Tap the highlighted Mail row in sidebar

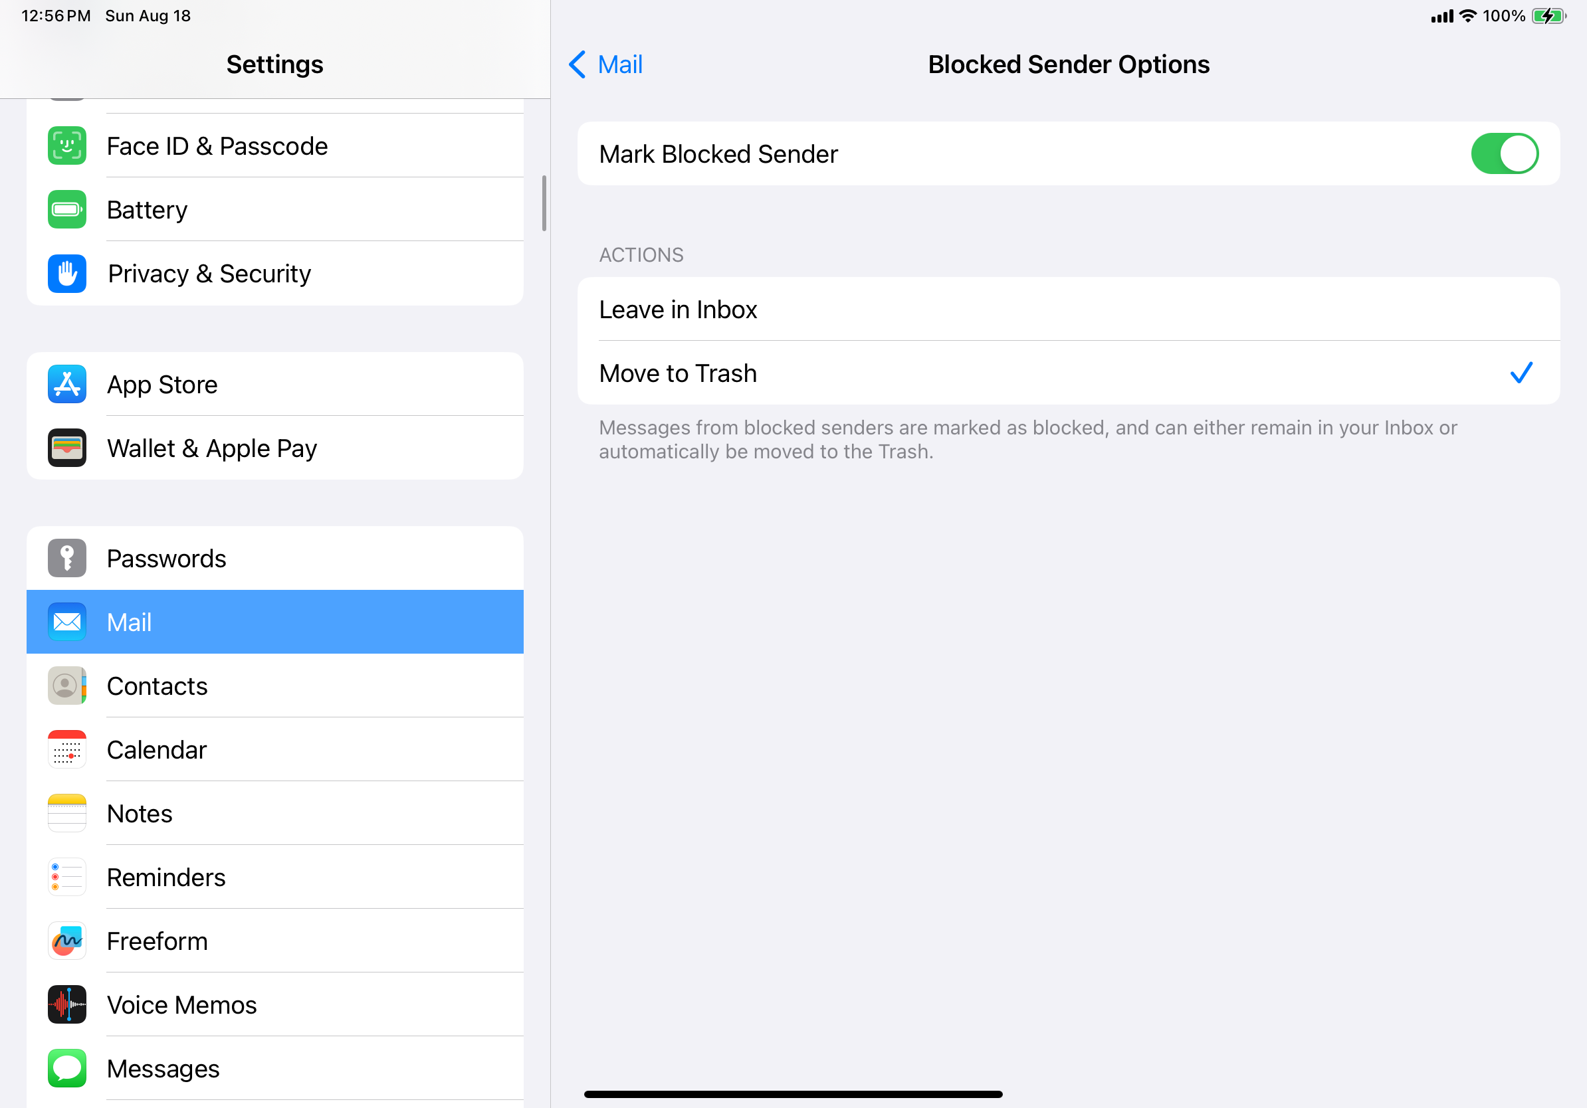click(274, 622)
